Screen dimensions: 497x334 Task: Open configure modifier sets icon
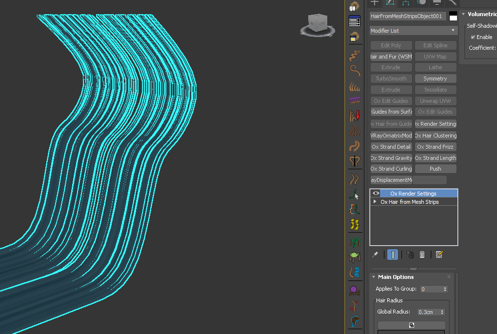coord(439,255)
